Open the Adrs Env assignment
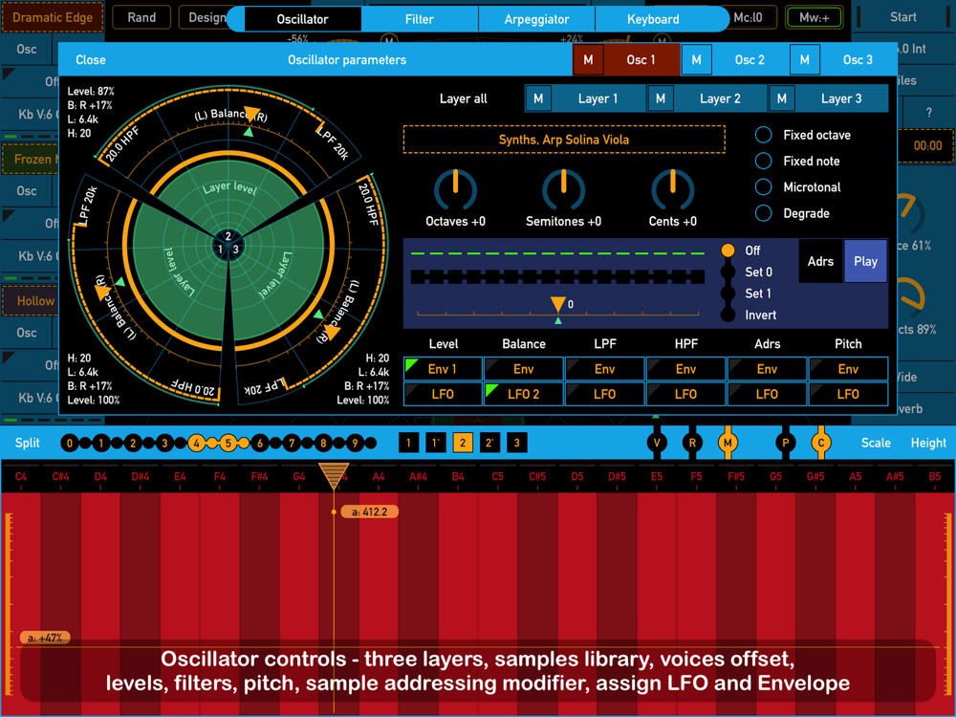Screen dimensions: 956x717 767,369
